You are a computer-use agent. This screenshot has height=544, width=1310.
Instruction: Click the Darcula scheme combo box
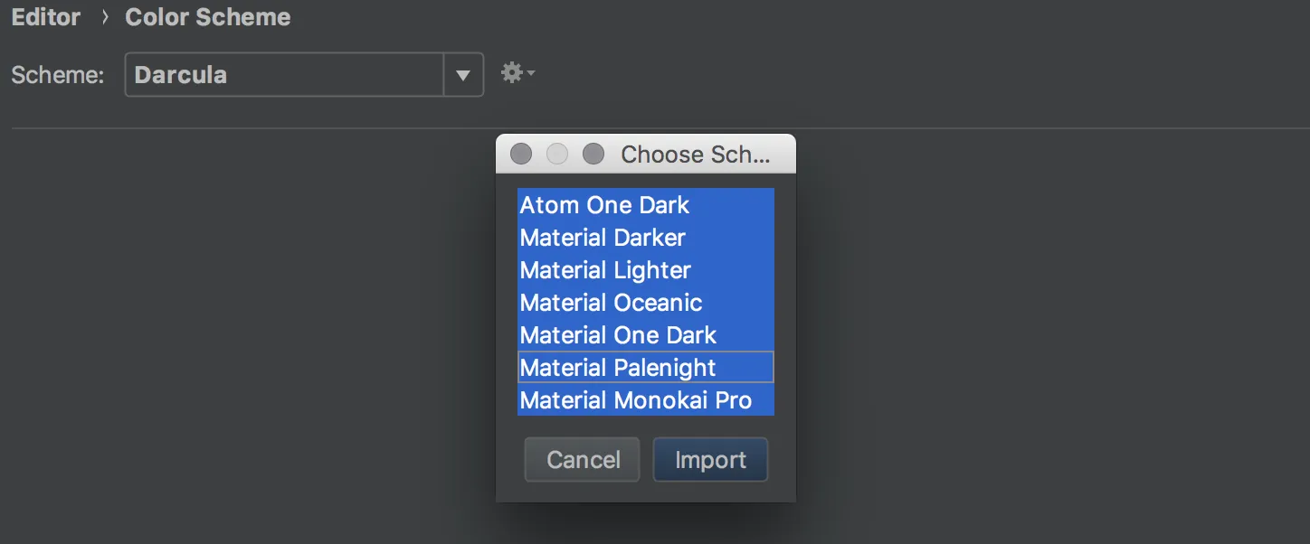(284, 75)
